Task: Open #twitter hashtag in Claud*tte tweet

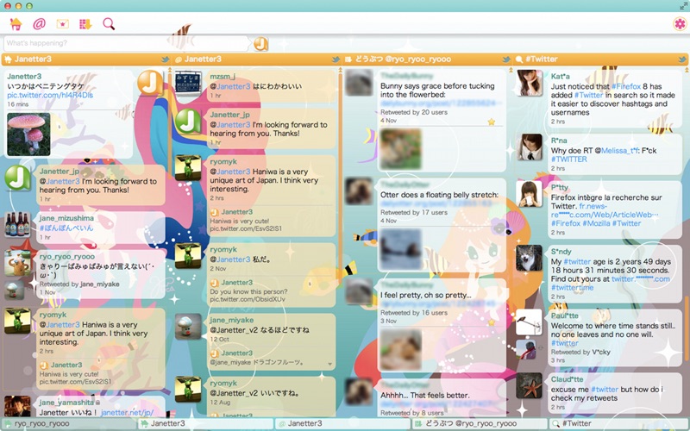Action: tap(605, 390)
